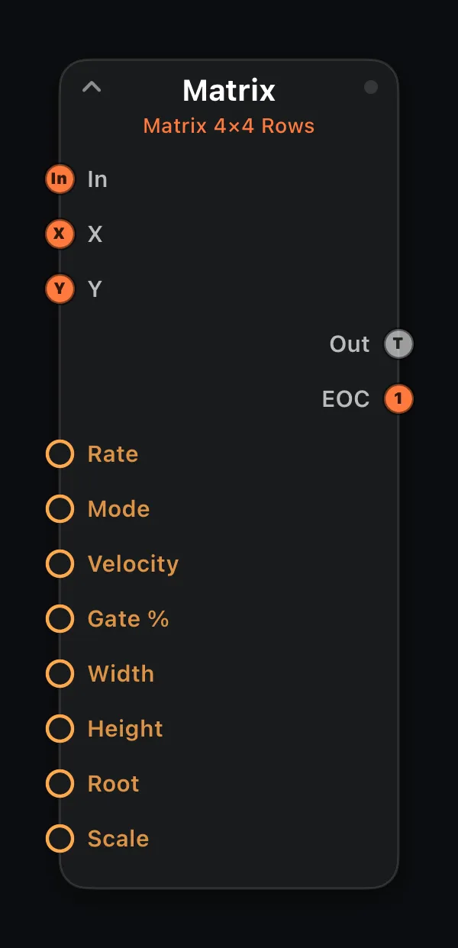Collapse the Matrix node with chevron
The width and height of the screenshot is (458, 948).
[x=92, y=87]
